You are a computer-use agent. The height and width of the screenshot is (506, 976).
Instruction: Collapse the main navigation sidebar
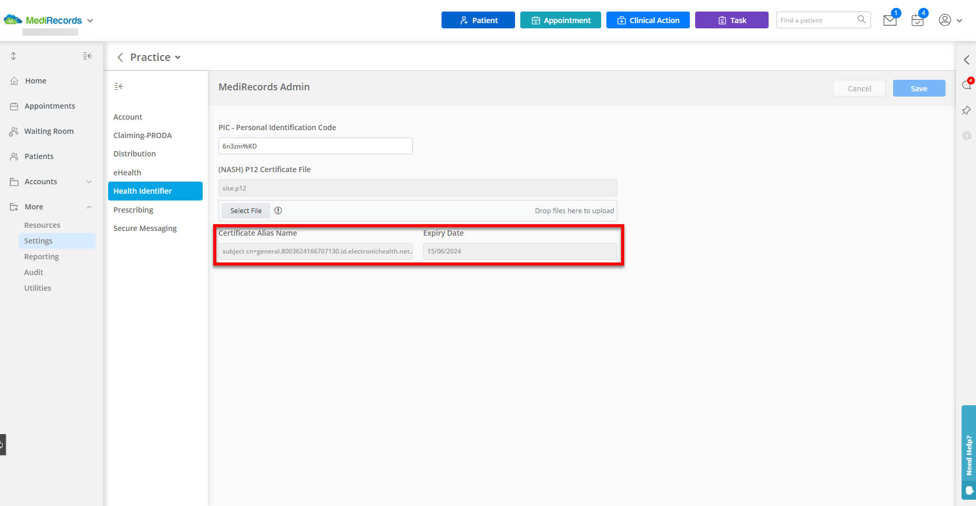pos(88,56)
